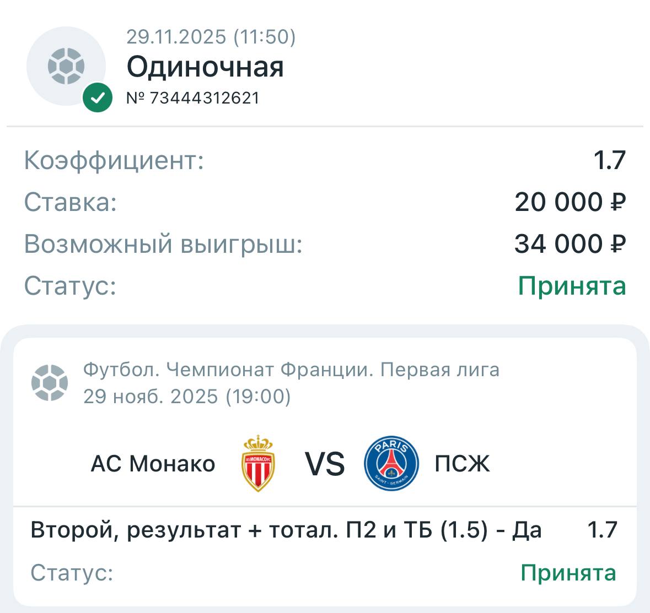The height and width of the screenshot is (613, 650).
Task: Click the Коэффициент value 1.7 in the summary
Action: click(x=609, y=160)
